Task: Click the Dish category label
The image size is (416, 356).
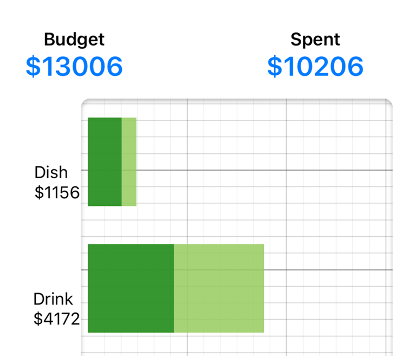Action: point(51,172)
